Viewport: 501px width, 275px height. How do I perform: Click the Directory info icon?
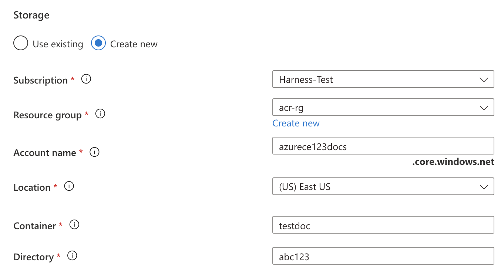click(x=72, y=256)
